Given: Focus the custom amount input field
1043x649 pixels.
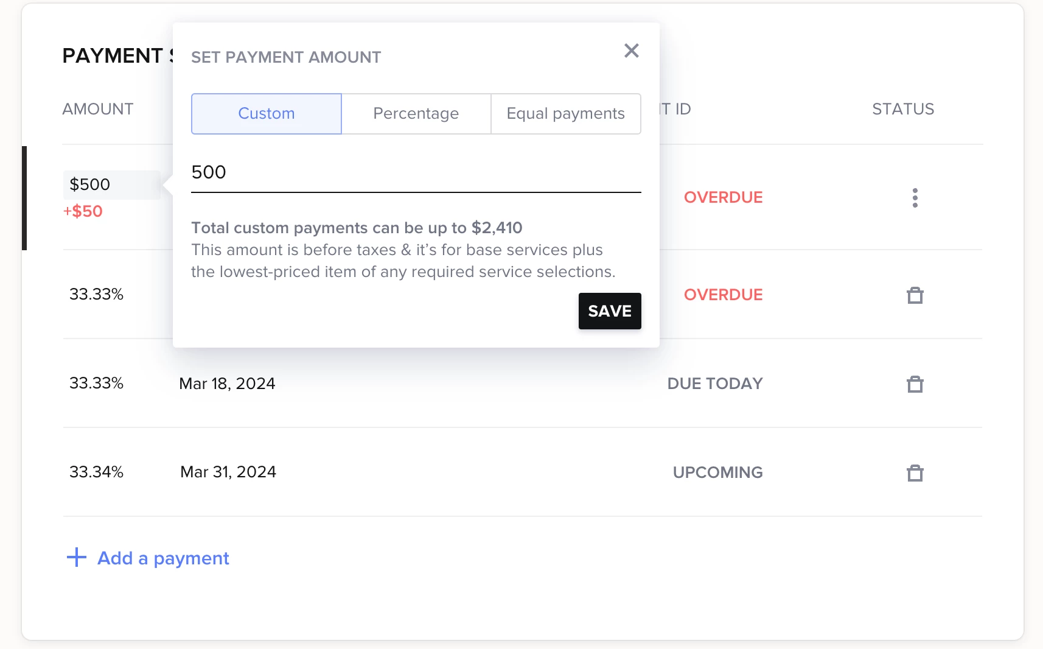Looking at the screenshot, I should [416, 173].
